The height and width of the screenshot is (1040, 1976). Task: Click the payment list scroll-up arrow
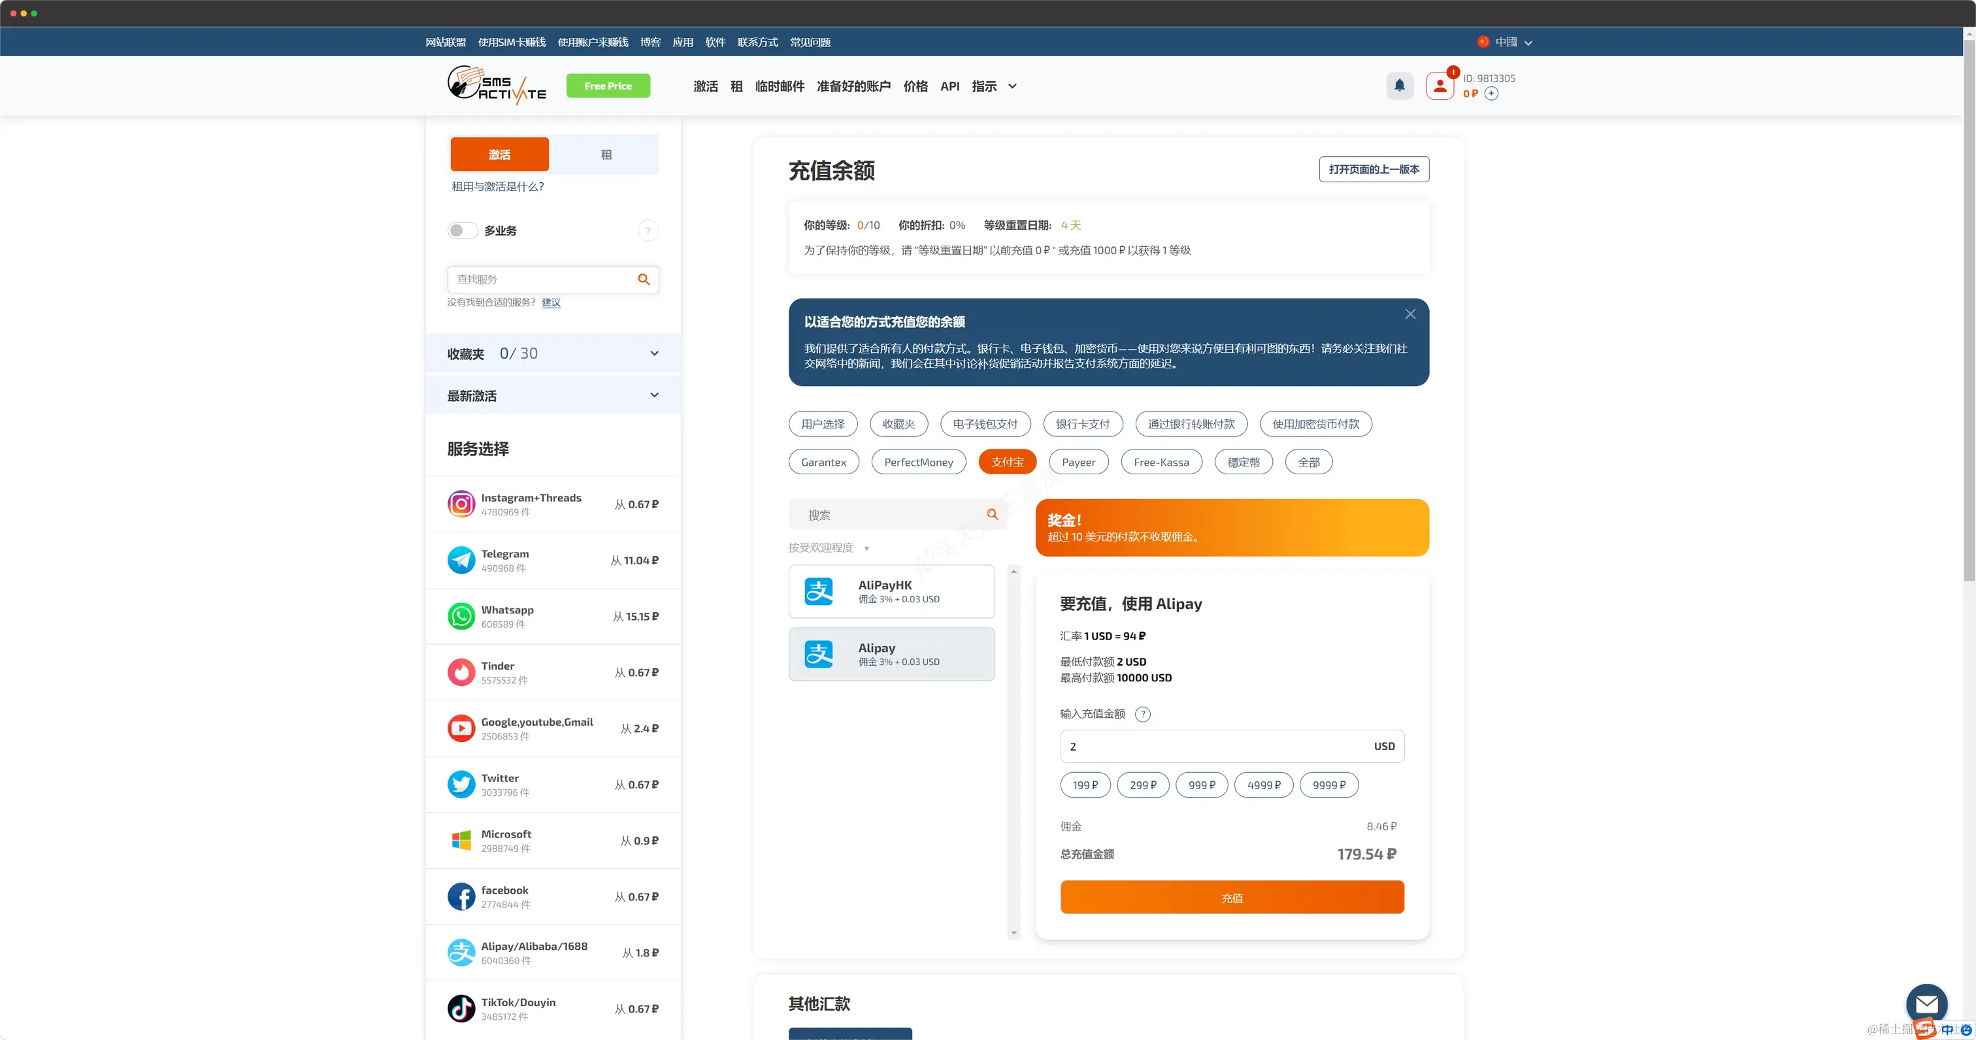point(1013,572)
